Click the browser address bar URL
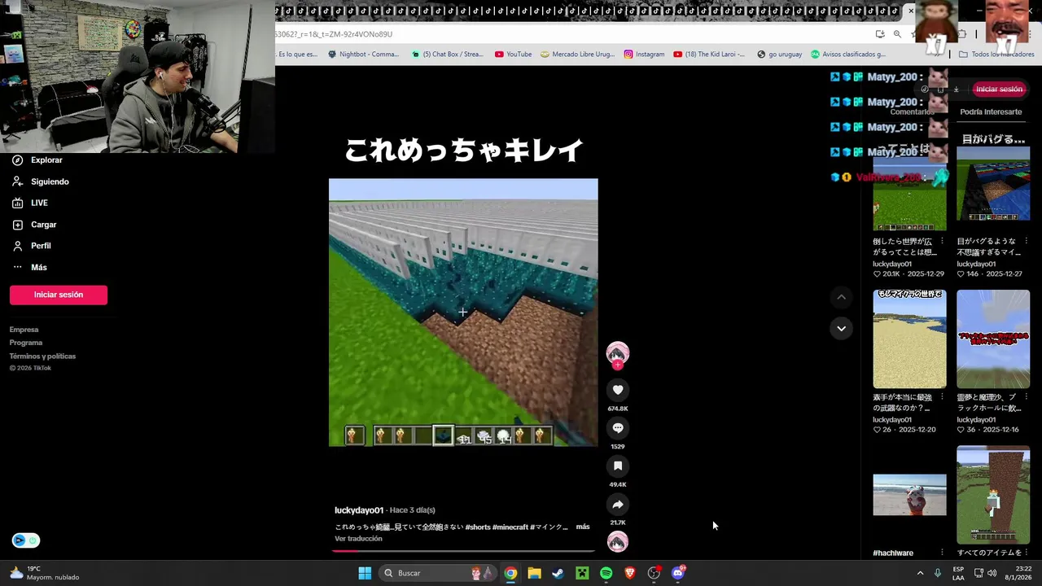The width and height of the screenshot is (1042, 586). tap(333, 34)
